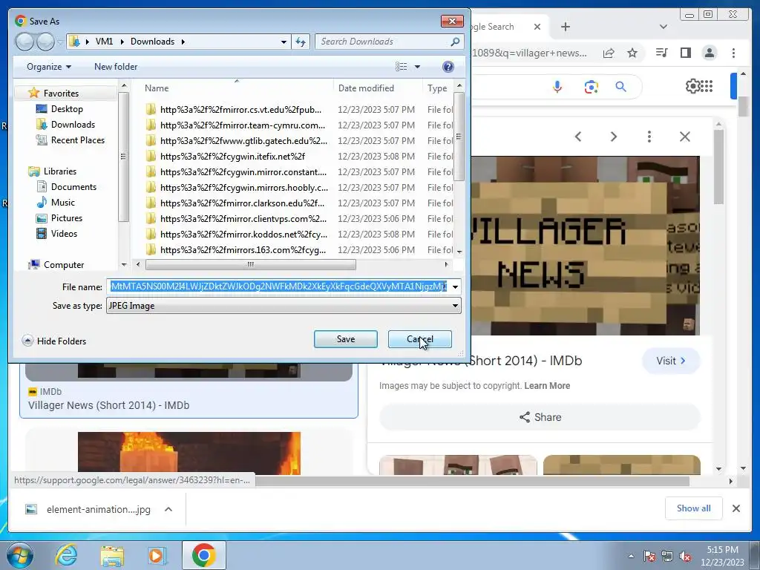Click the Google search magnifier icon
The image size is (760, 570).
[x=620, y=87]
